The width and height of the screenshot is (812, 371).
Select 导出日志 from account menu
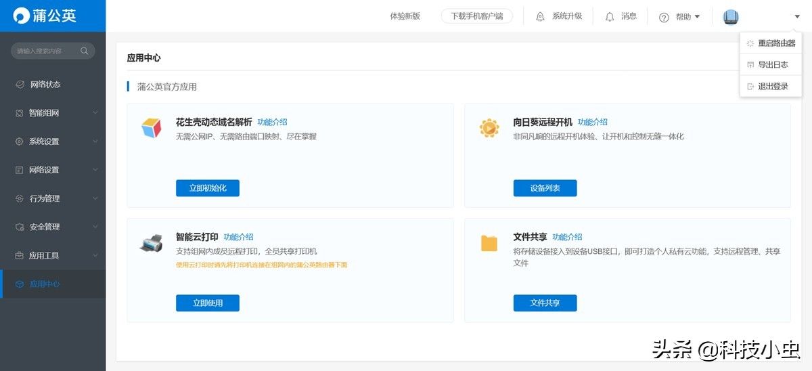click(771, 65)
